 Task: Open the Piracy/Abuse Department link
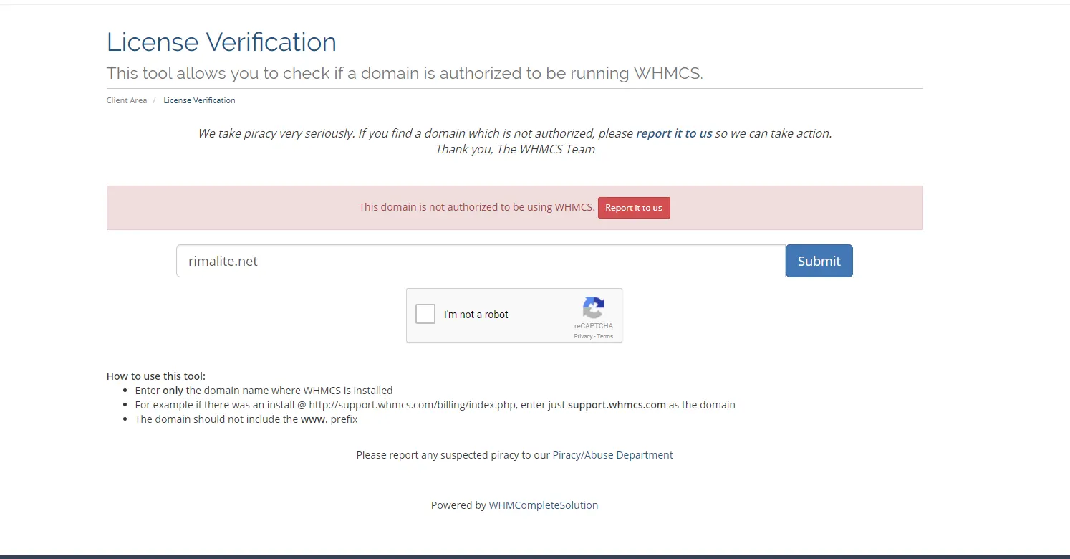[613, 455]
